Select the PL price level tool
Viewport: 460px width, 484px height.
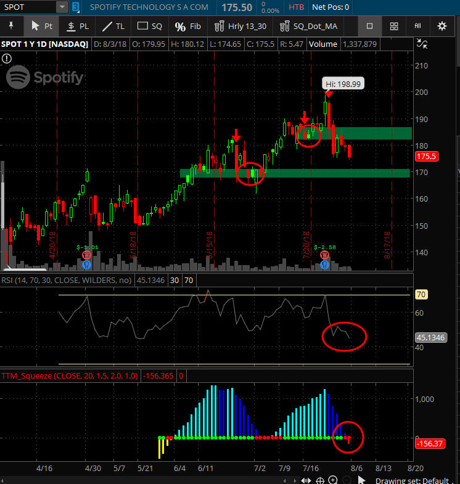78,27
